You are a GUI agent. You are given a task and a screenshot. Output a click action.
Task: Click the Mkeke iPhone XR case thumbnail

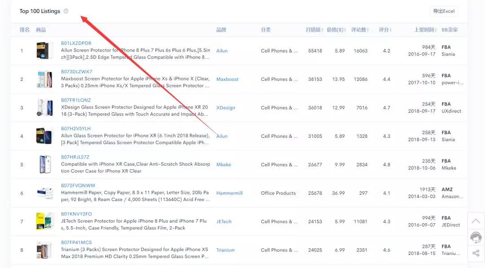pyautogui.click(x=45, y=165)
